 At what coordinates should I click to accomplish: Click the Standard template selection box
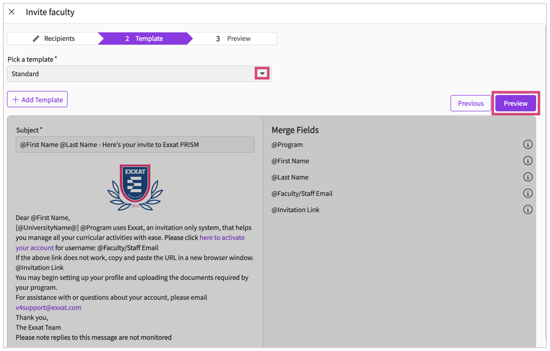131,74
